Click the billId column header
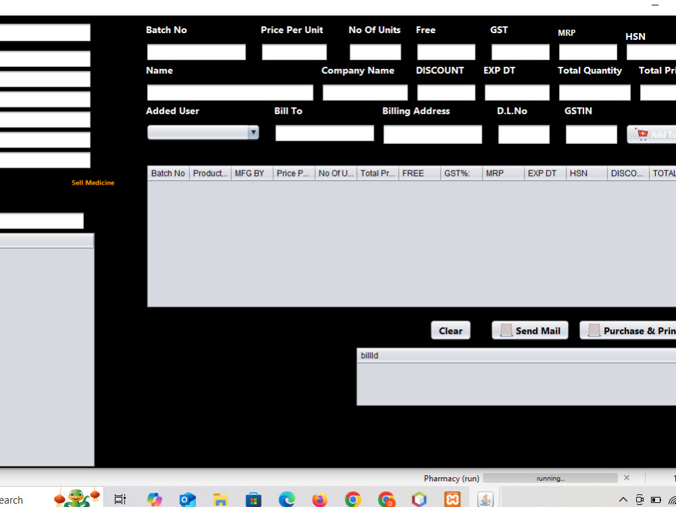Image resolution: width=676 pixels, height=507 pixels. pos(516,356)
